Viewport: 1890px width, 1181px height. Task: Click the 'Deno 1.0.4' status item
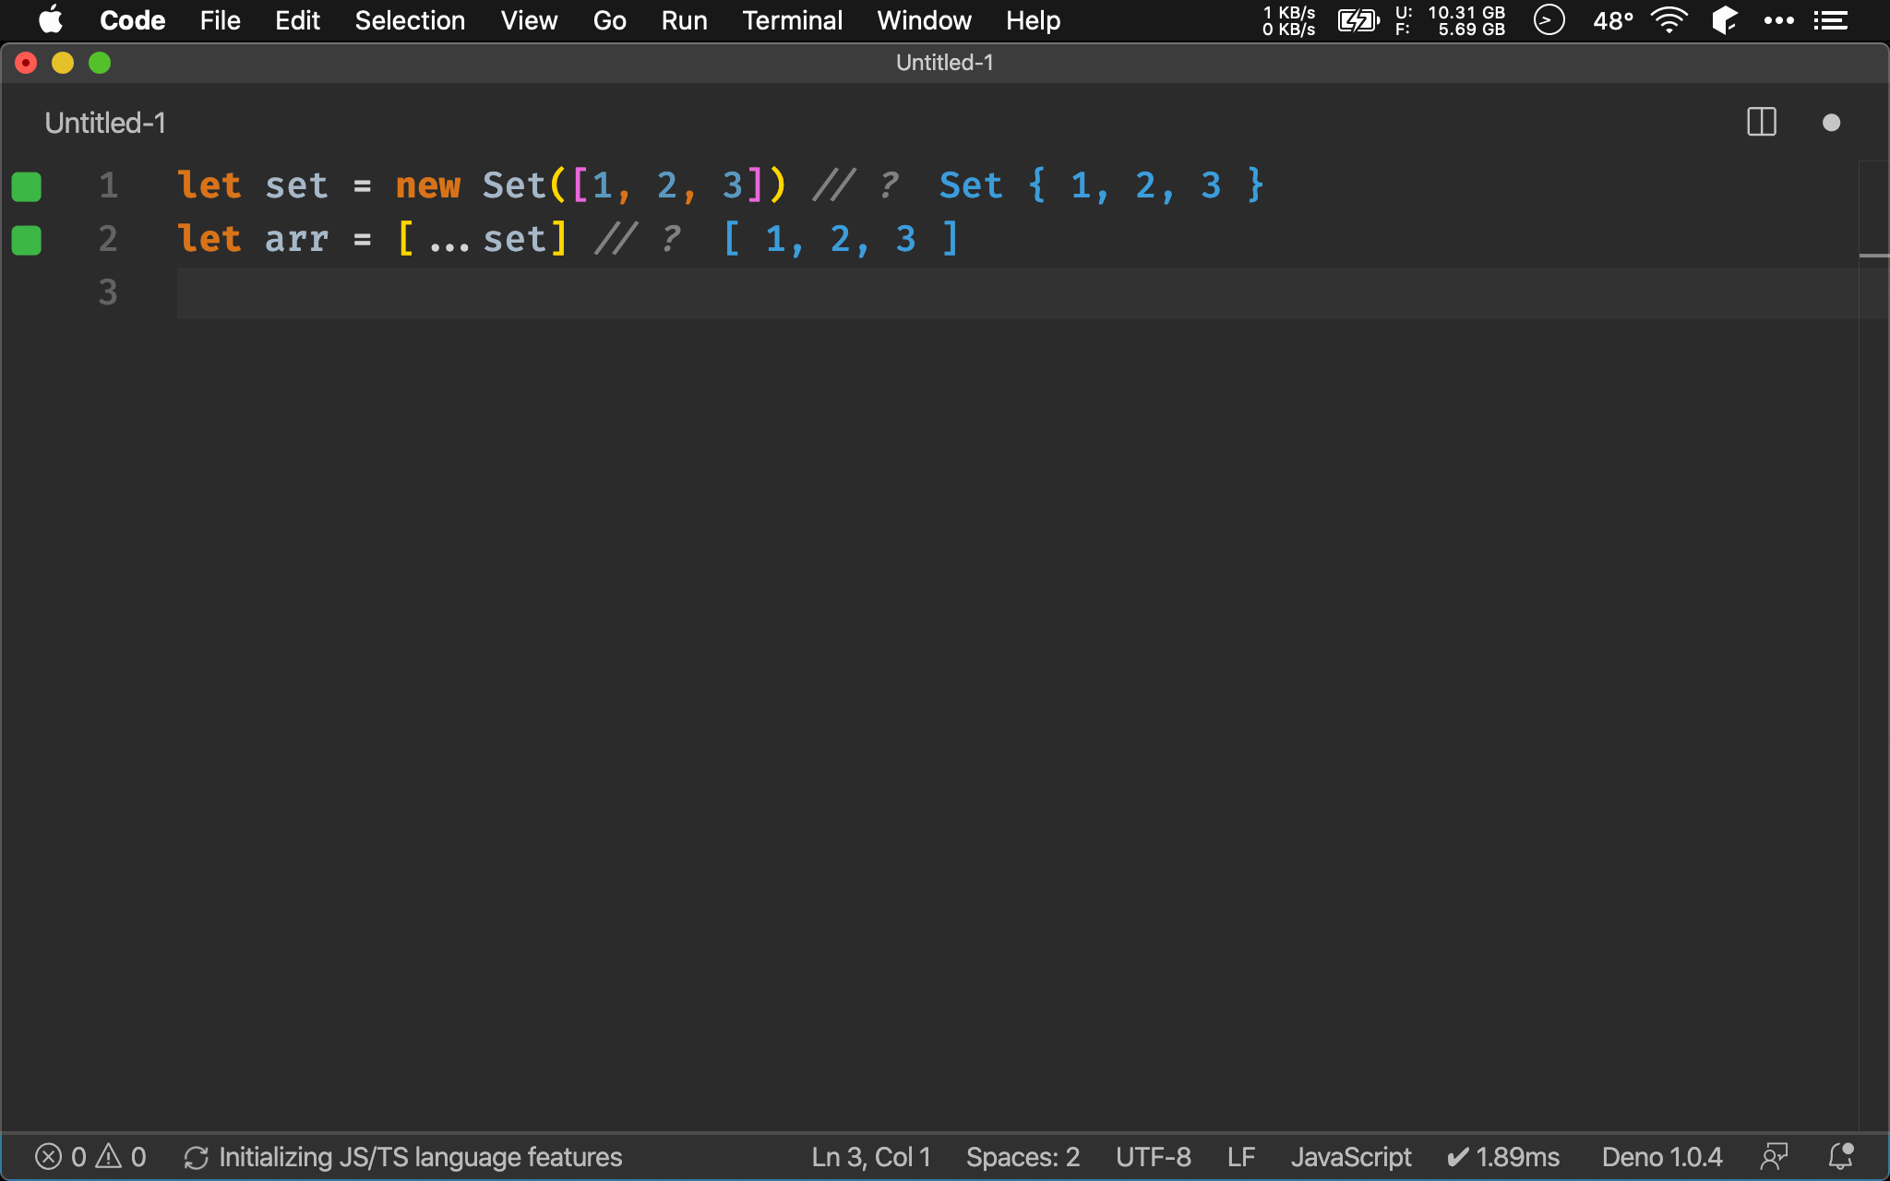1662,1157
